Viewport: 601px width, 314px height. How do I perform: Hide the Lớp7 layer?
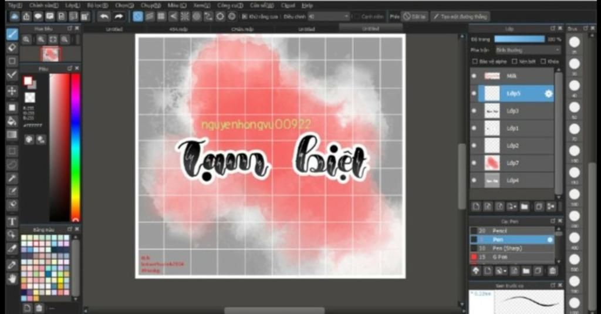tap(474, 163)
